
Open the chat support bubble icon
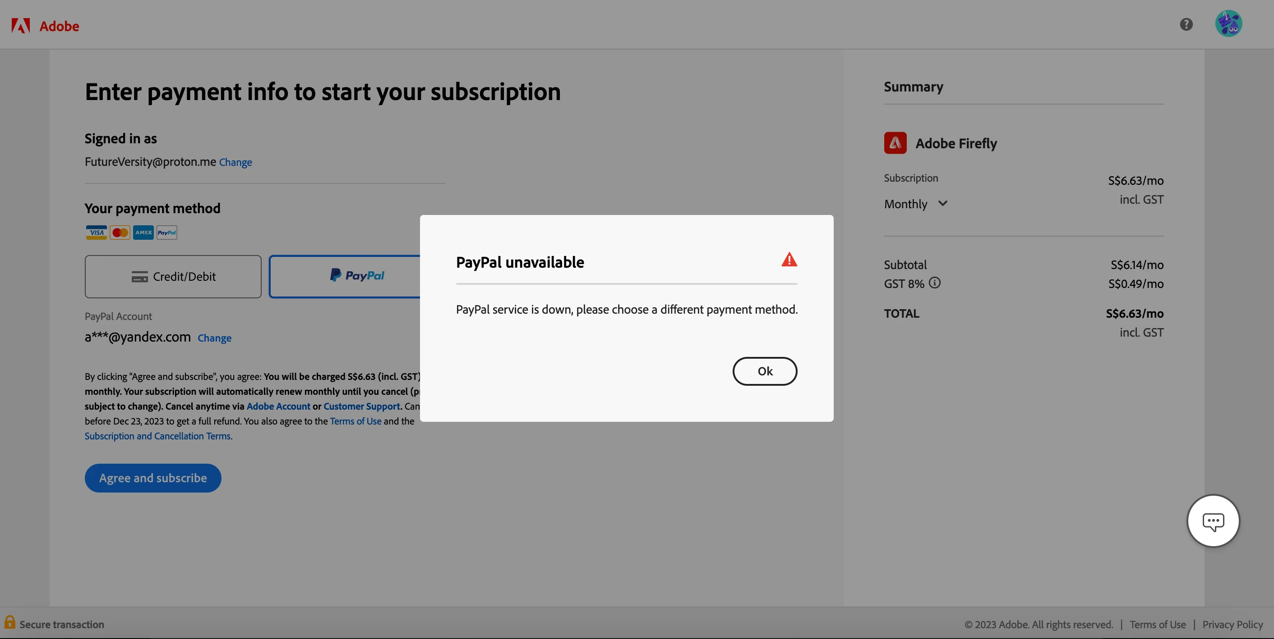click(1213, 521)
